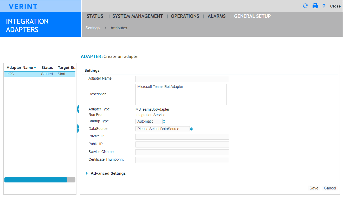
Task: Open the System Management tab
Action: pyautogui.click(x=138, y=16)
